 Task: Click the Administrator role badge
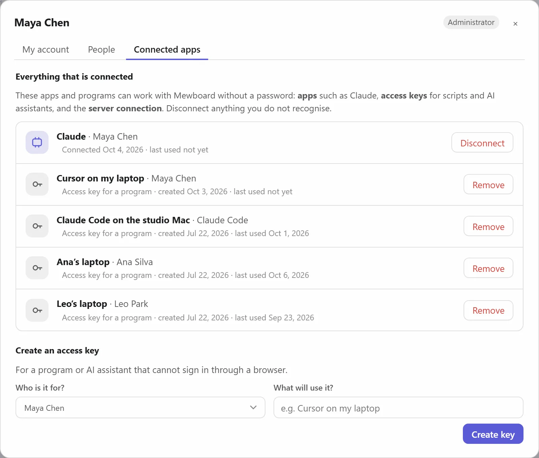tap(471, 22)
